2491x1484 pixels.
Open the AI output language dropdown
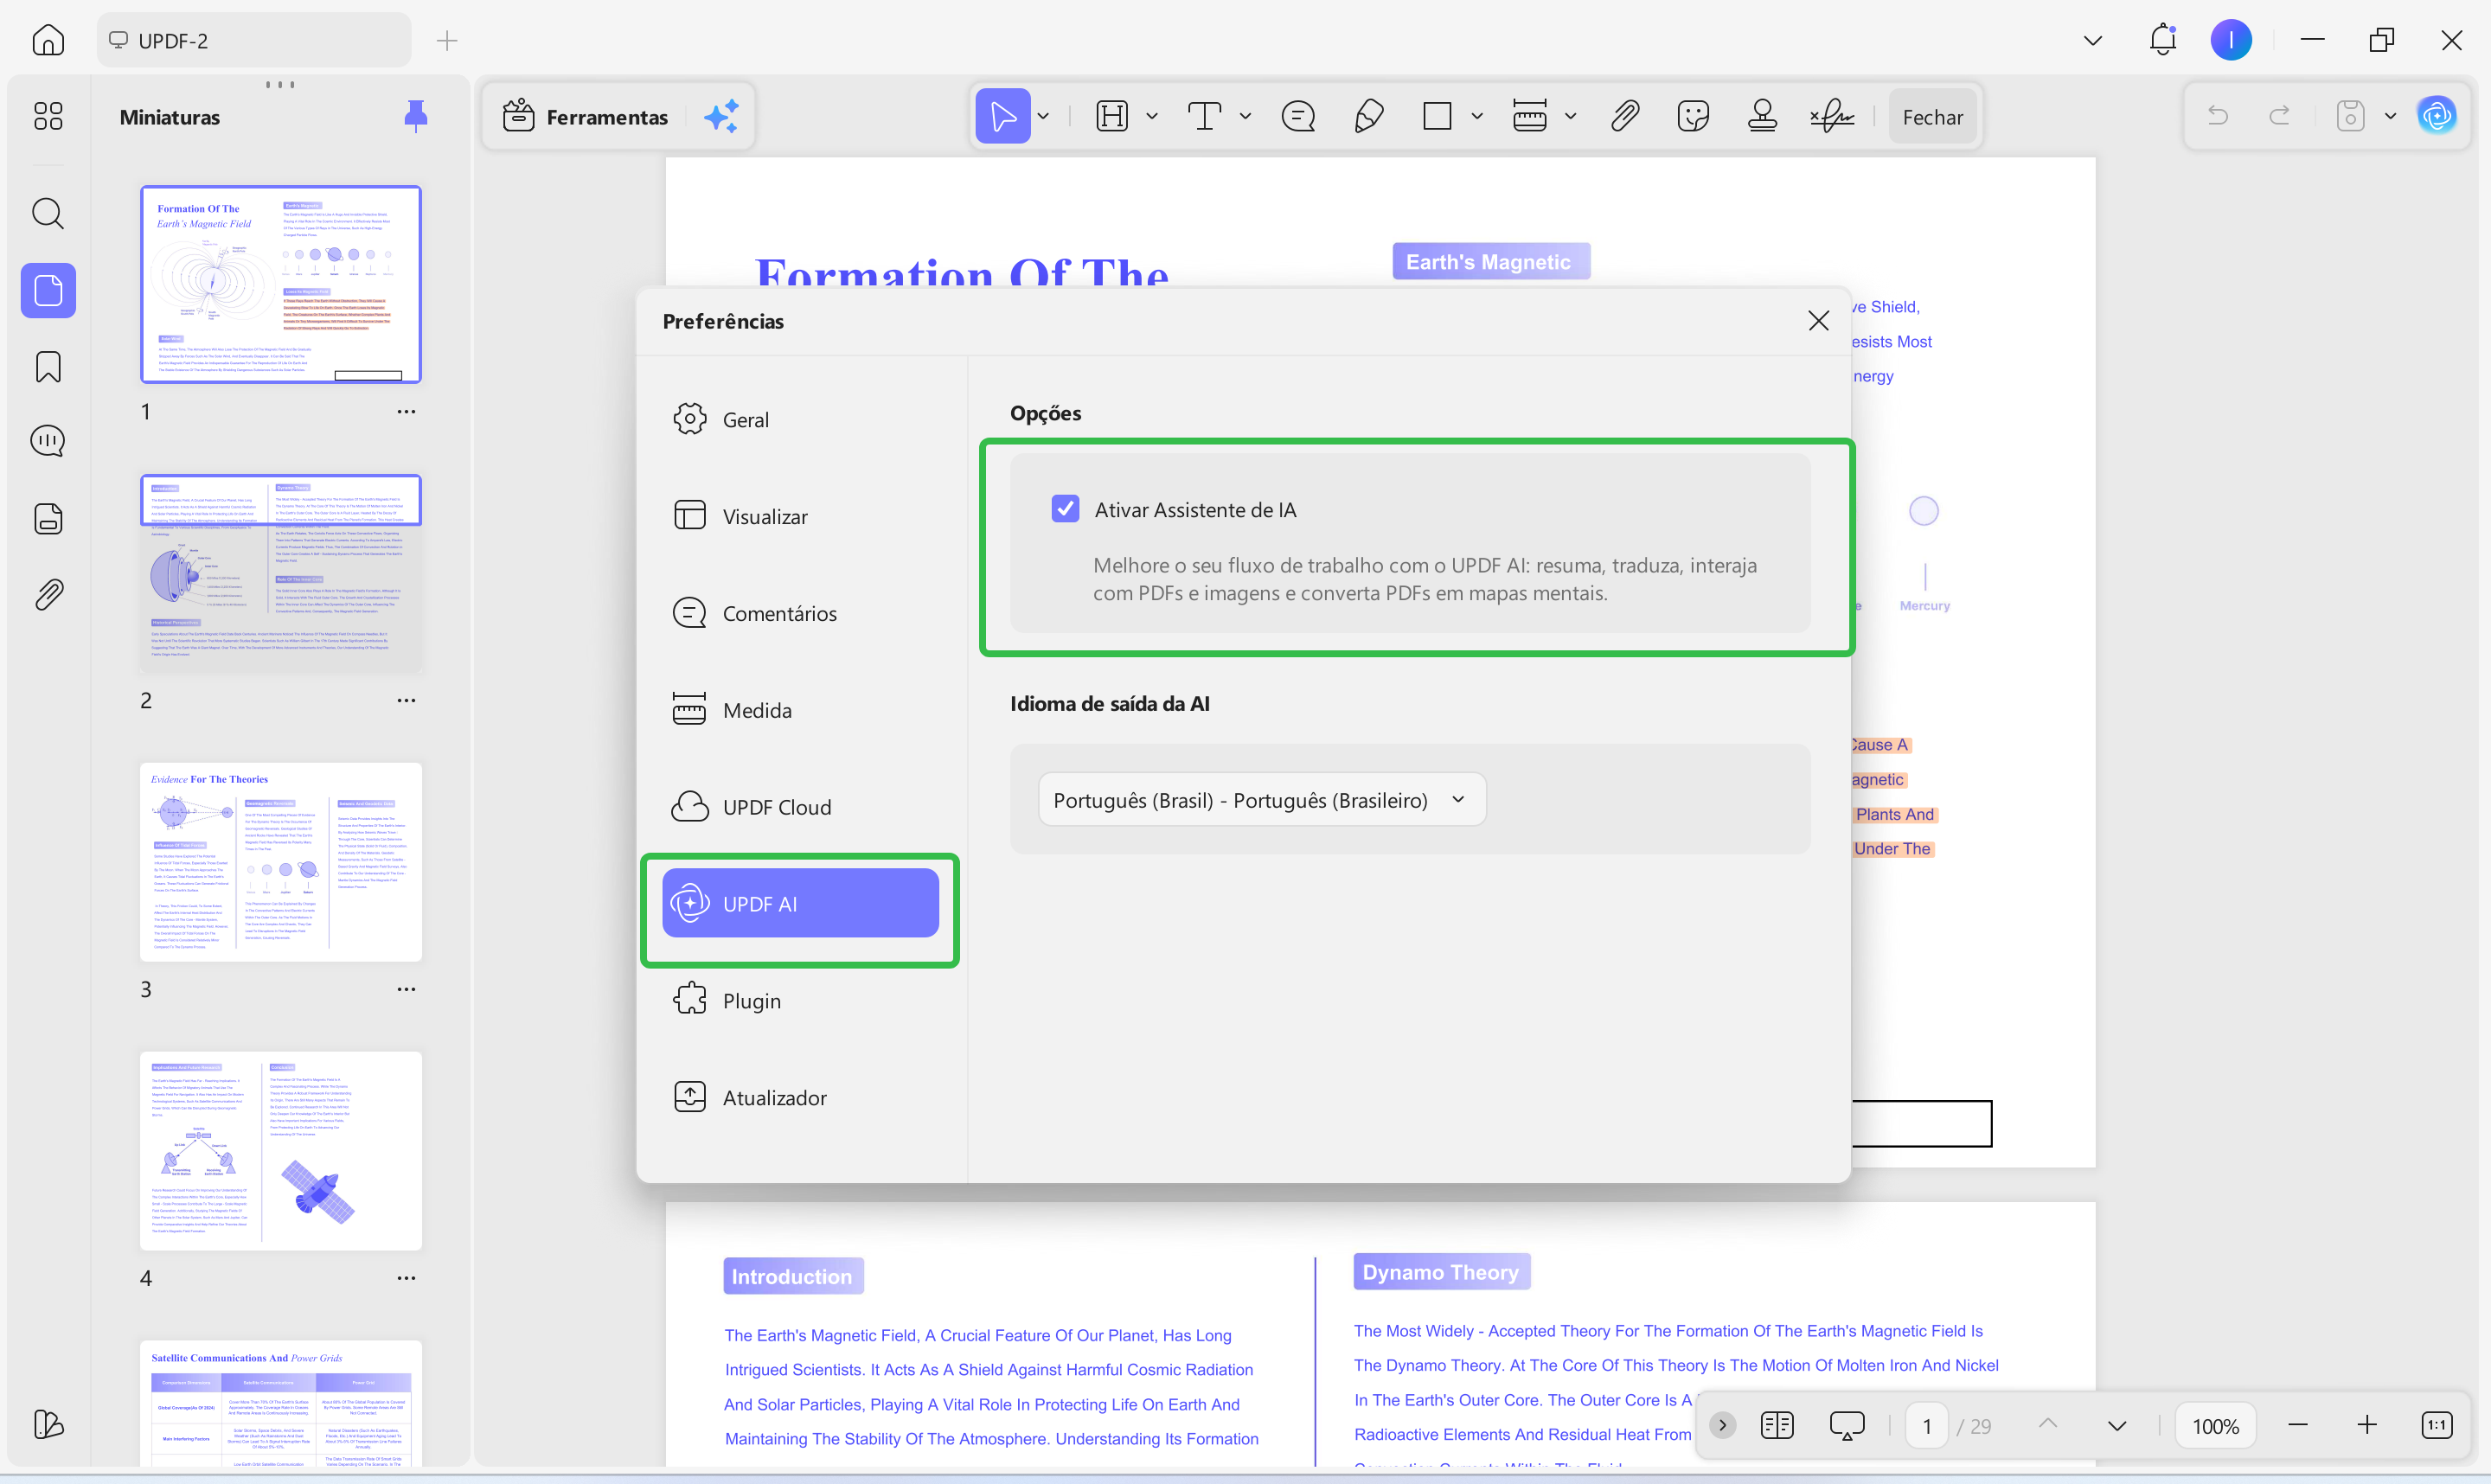[1262, 800]
